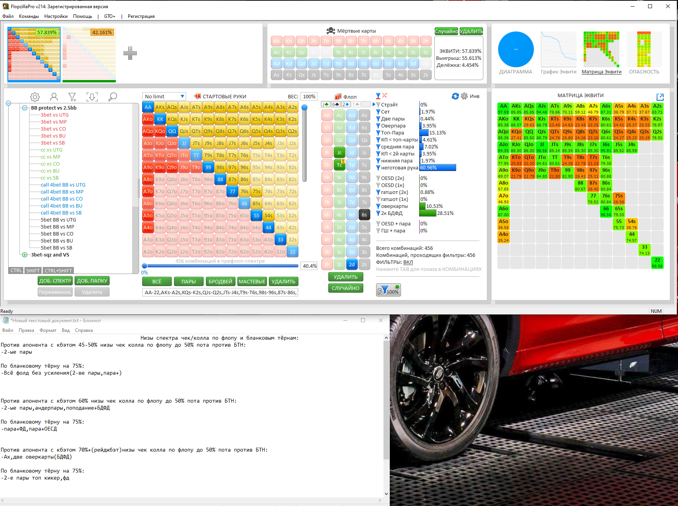678x506 pixels.
Task: Click the add-filter funnel icon above tree
Action: tap(73, 97)
